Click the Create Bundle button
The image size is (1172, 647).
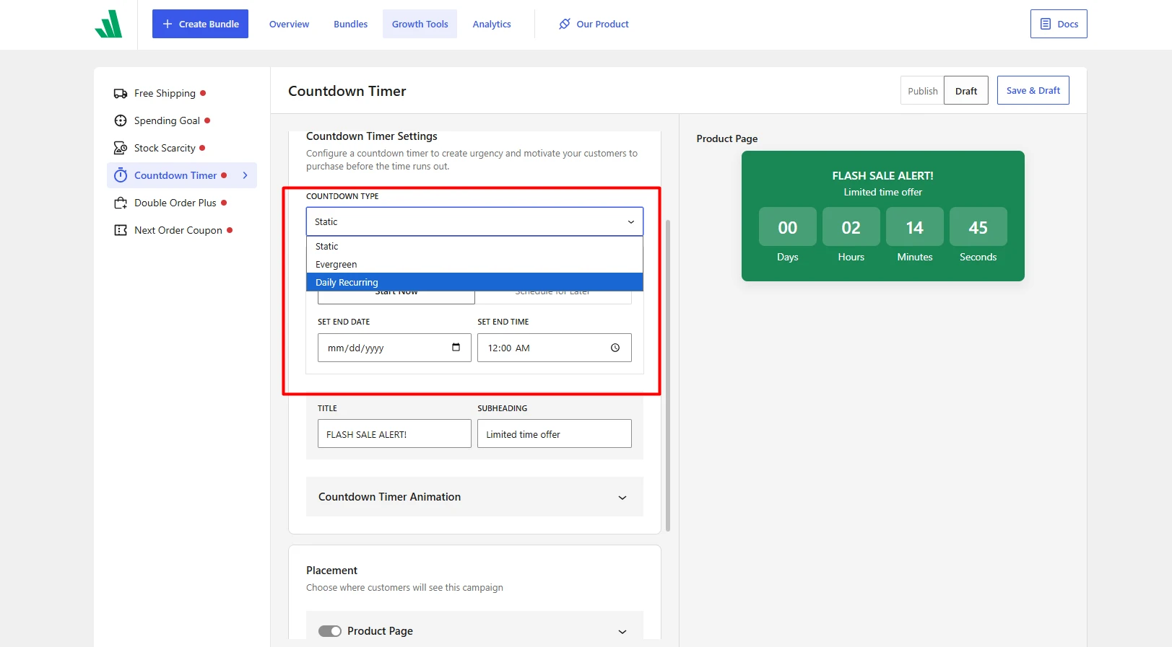click(x=200, y=24)
